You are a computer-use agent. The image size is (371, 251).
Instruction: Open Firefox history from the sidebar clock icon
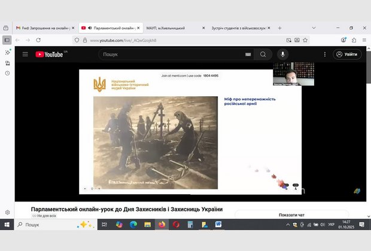[7, 73]
